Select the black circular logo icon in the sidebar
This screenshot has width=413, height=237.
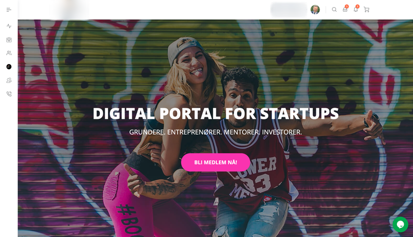9,67
